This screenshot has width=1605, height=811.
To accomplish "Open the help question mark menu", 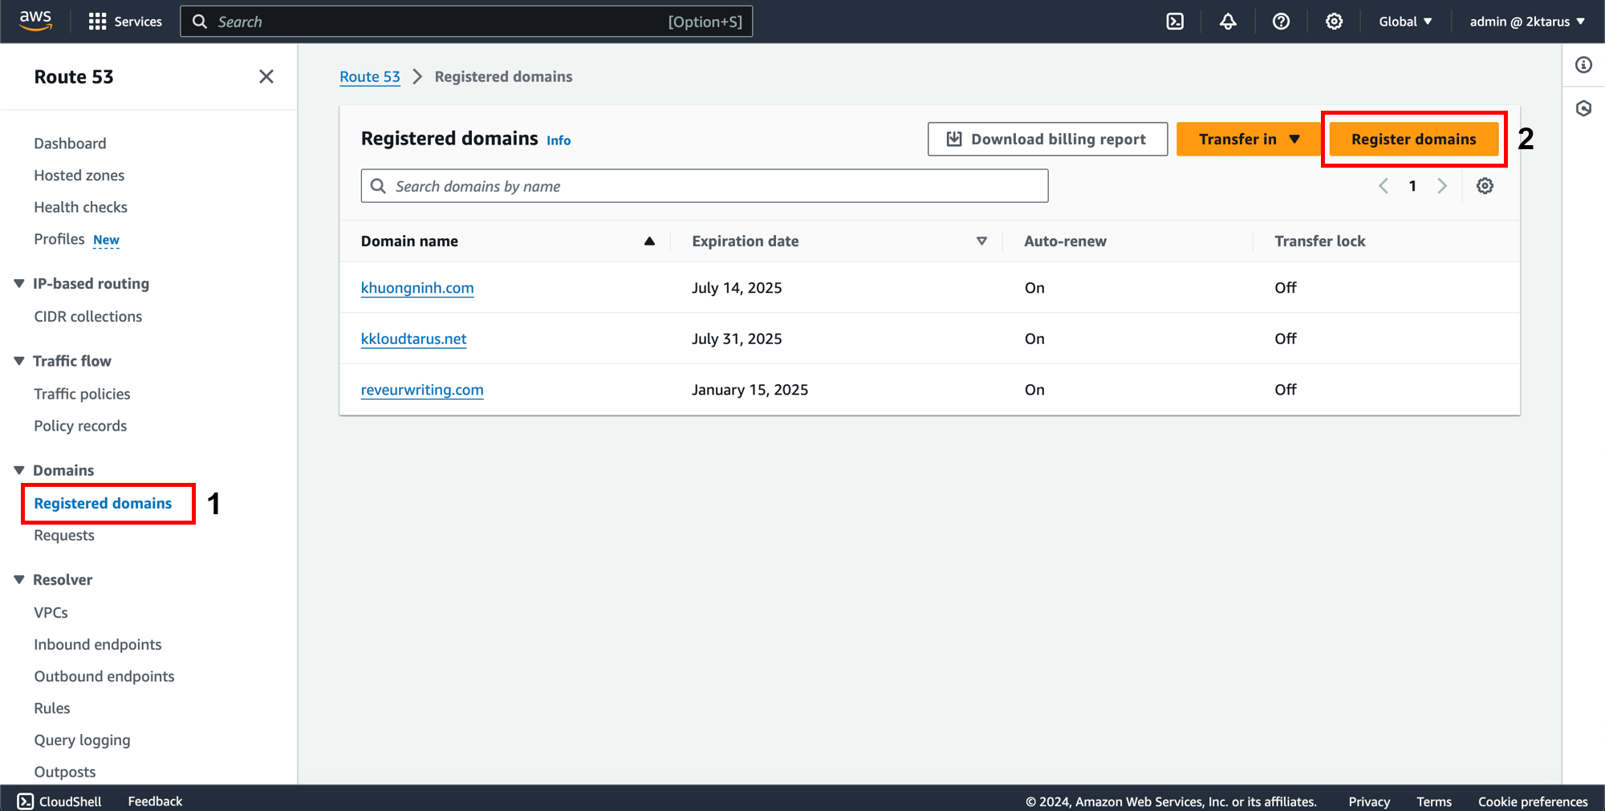I will click(1281, 22).
